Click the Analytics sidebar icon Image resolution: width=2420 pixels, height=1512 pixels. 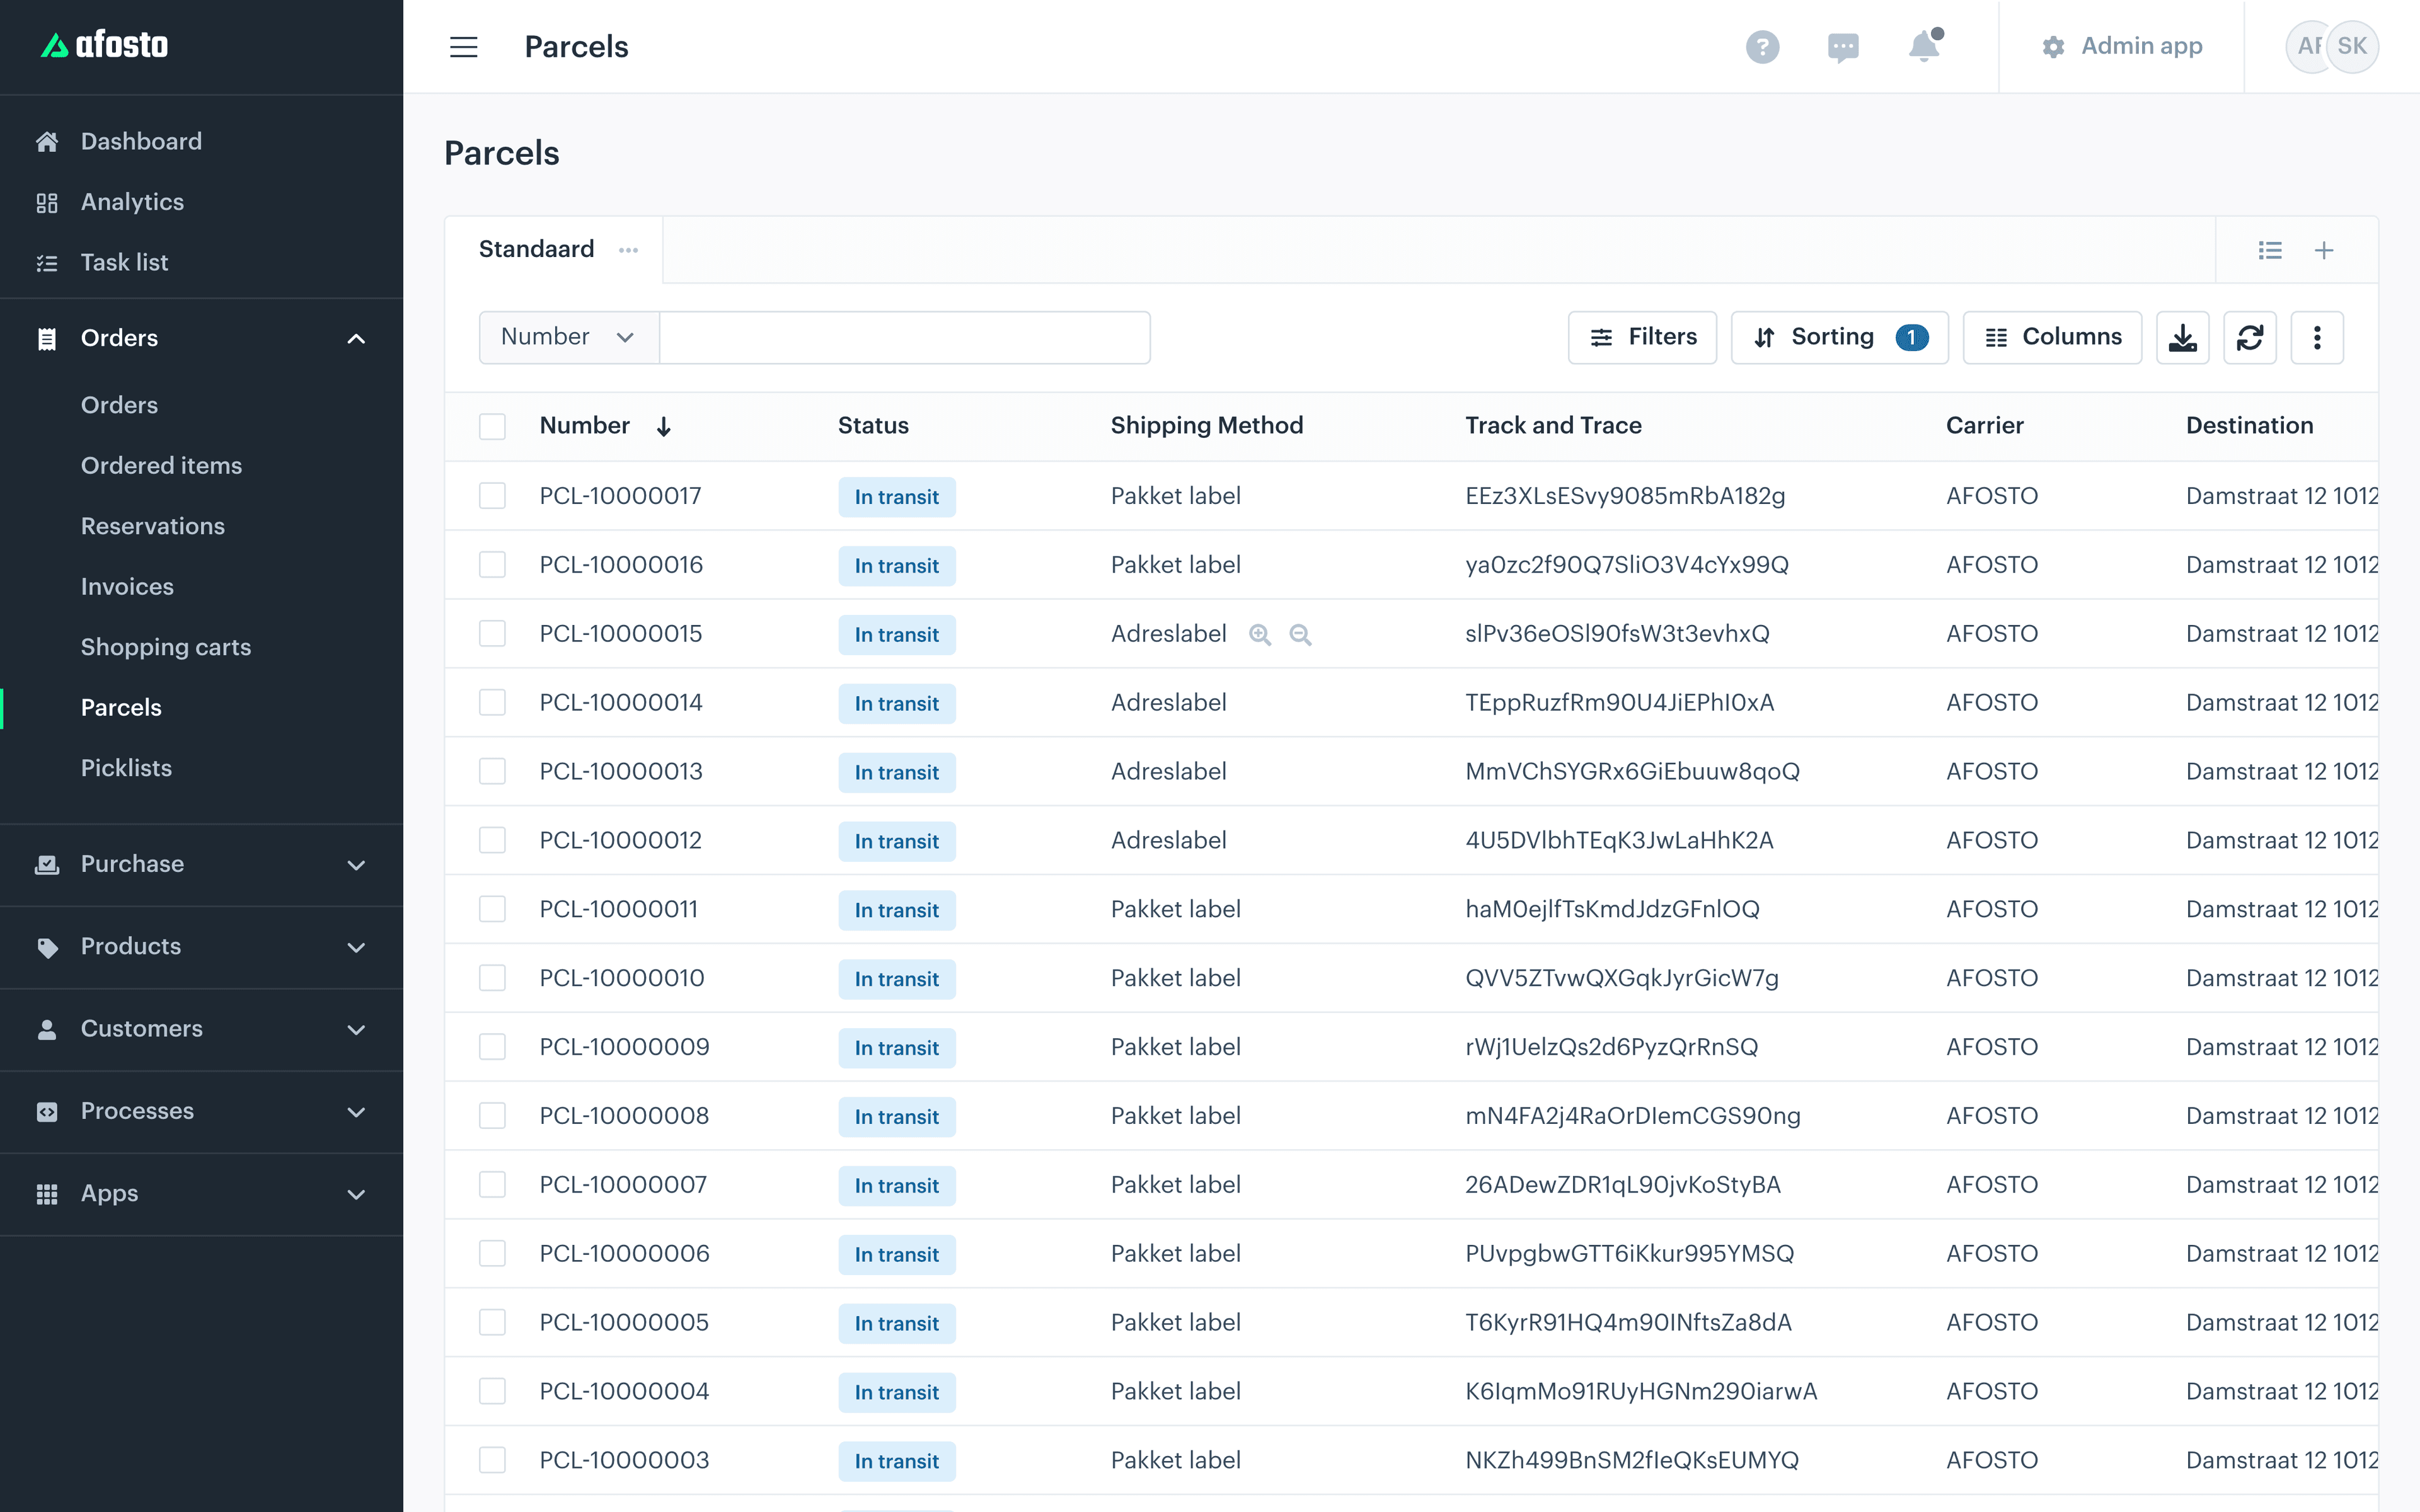coord(47,203)
